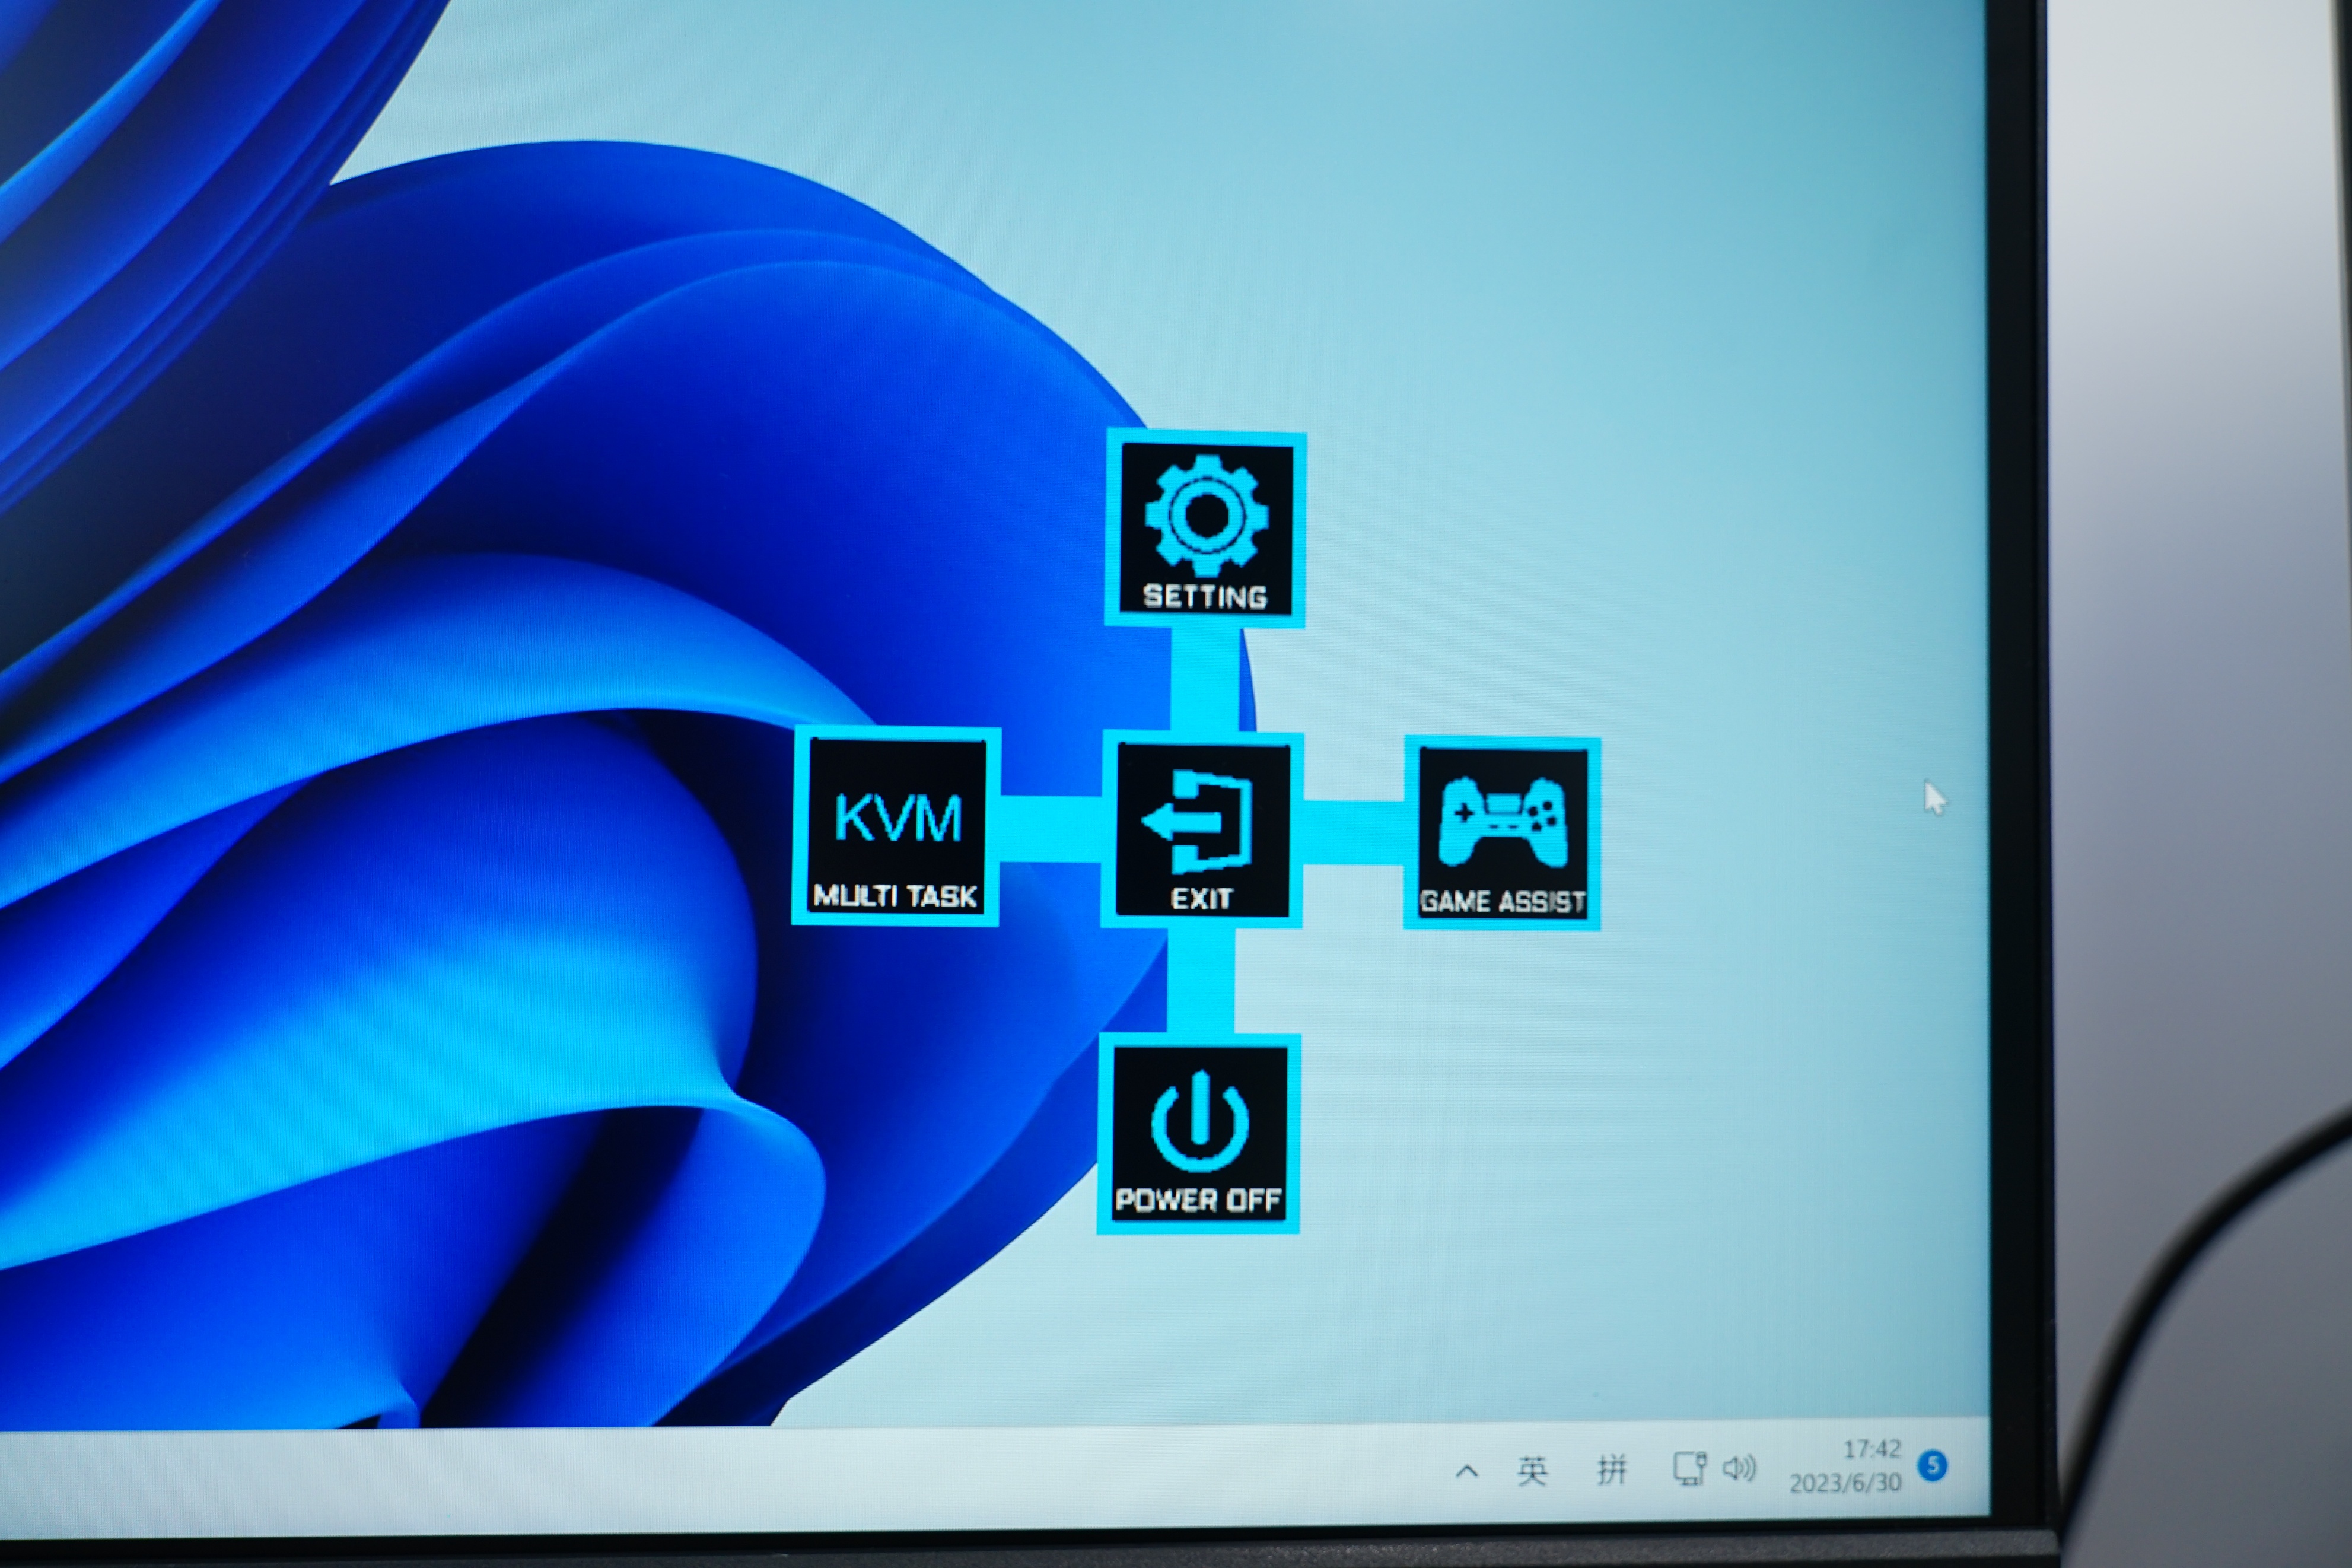Open the notification badge showing 5

[1933, 1466]
